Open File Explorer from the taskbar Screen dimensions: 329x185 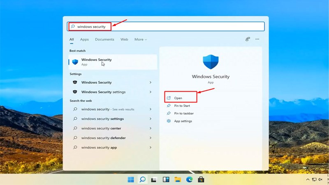tap(178, 180)
